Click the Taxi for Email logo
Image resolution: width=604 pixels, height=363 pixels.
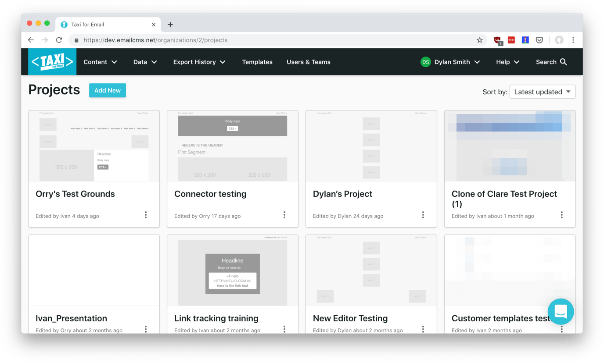(52, 62)
